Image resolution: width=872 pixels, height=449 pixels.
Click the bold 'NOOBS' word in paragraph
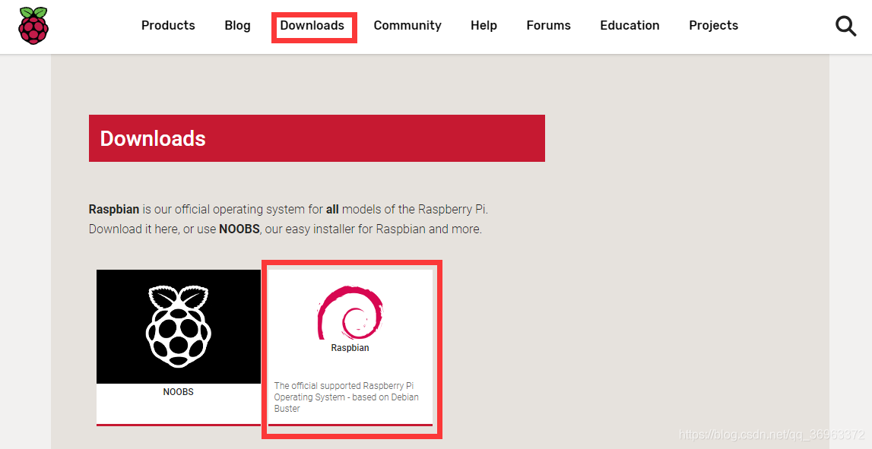tap(239, 229)
